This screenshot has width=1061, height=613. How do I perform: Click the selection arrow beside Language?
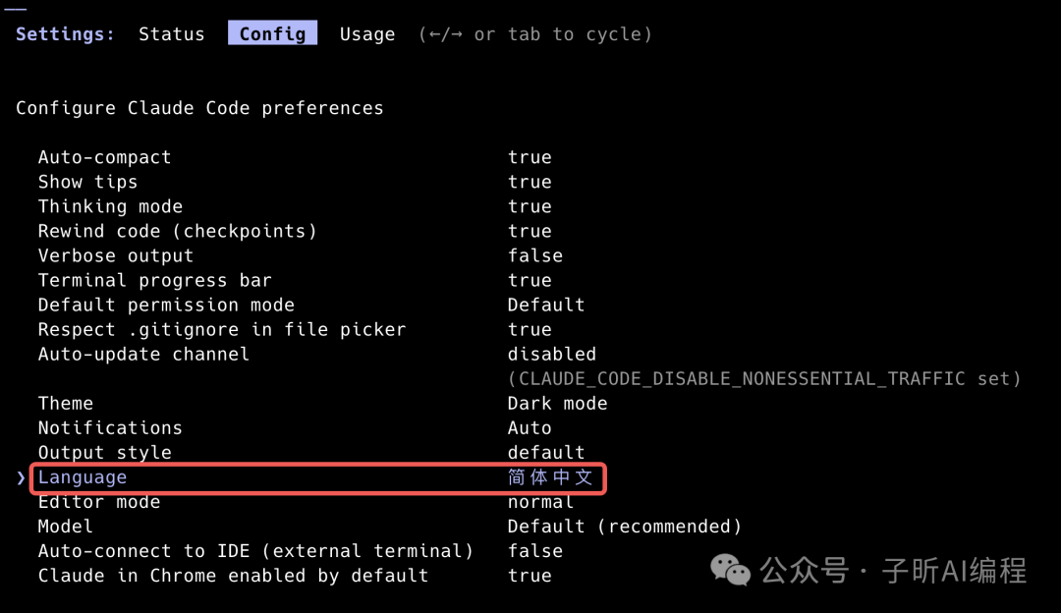point(22,477)
